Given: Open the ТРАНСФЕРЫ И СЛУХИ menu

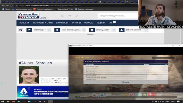Looking at the screenshot, I should click(42, 23).
